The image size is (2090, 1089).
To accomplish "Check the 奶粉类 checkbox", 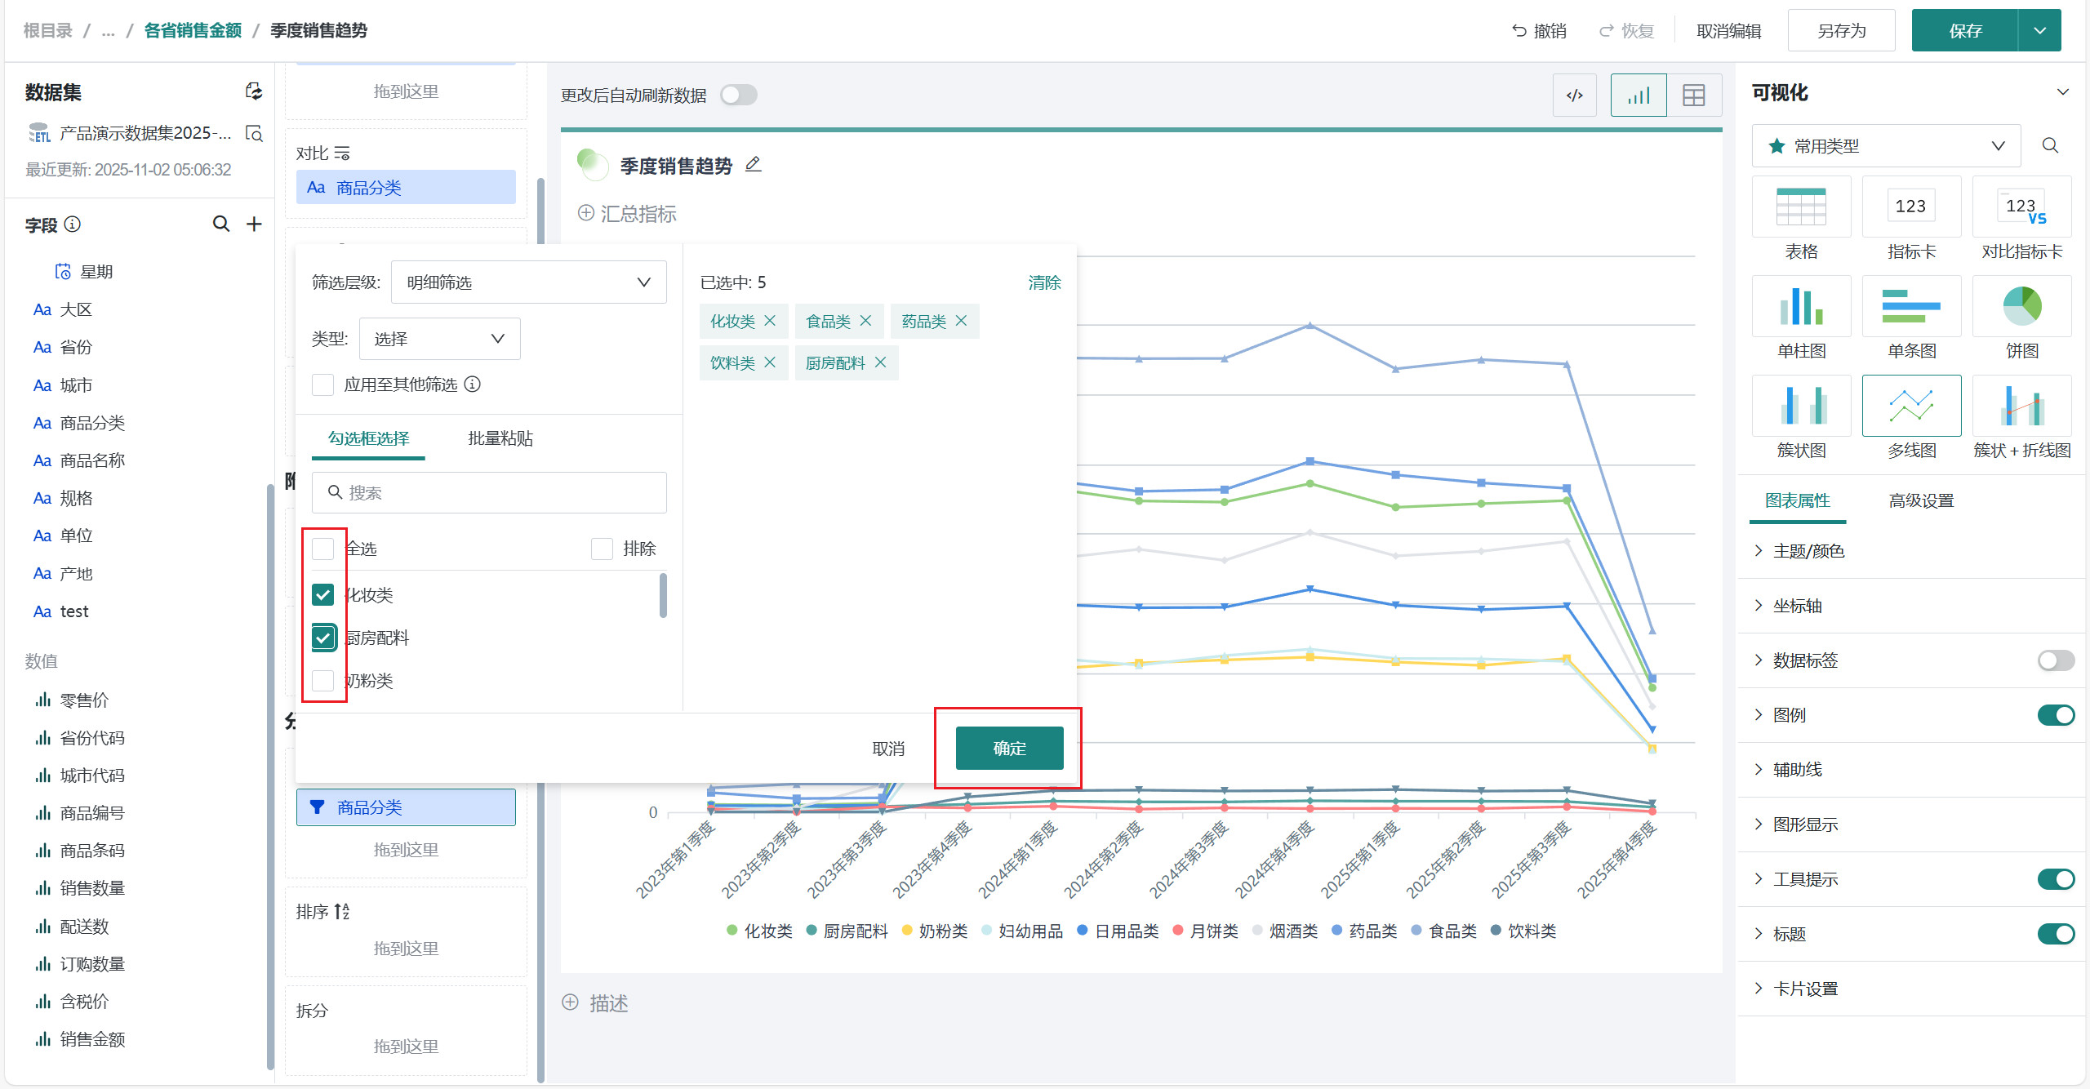I will coord(323,680).
